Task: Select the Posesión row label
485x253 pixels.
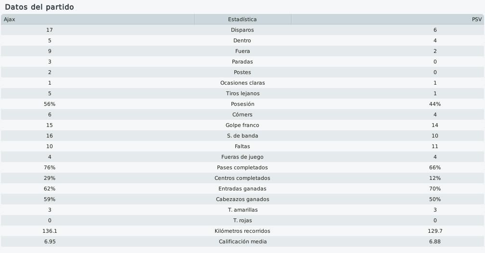Action: click(242, 104)
